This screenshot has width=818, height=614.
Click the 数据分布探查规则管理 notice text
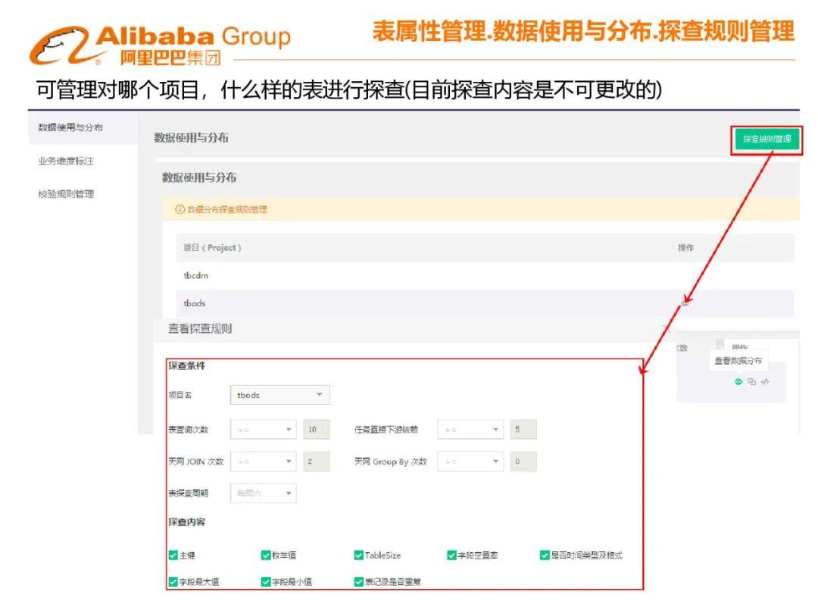click(227, 209)
